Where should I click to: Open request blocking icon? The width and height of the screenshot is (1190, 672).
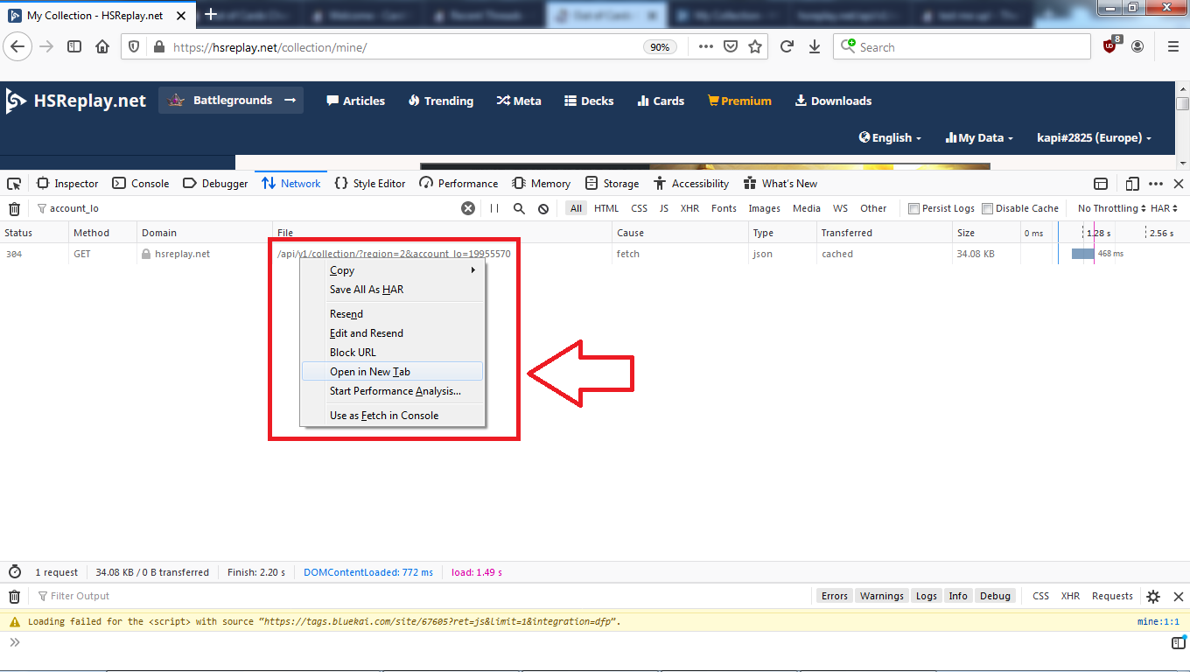tap(543, 208)
